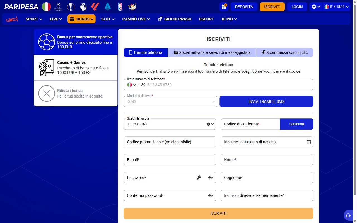This screenshot has height=223, width=357.
Task: Focus the E-mail field
Action: [170, 160]
